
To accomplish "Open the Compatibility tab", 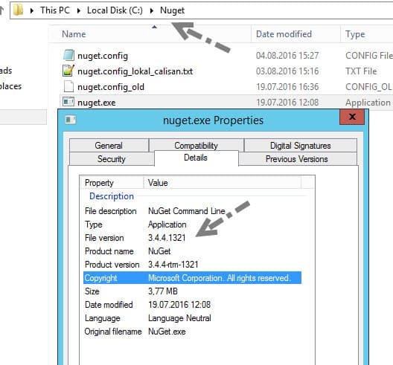I will [x=196, y=145].
